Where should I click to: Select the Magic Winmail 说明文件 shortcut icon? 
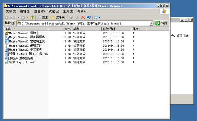(x=7, y=46)
